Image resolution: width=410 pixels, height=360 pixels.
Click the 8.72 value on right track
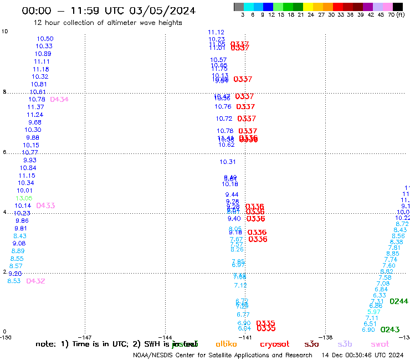(402, 224)
